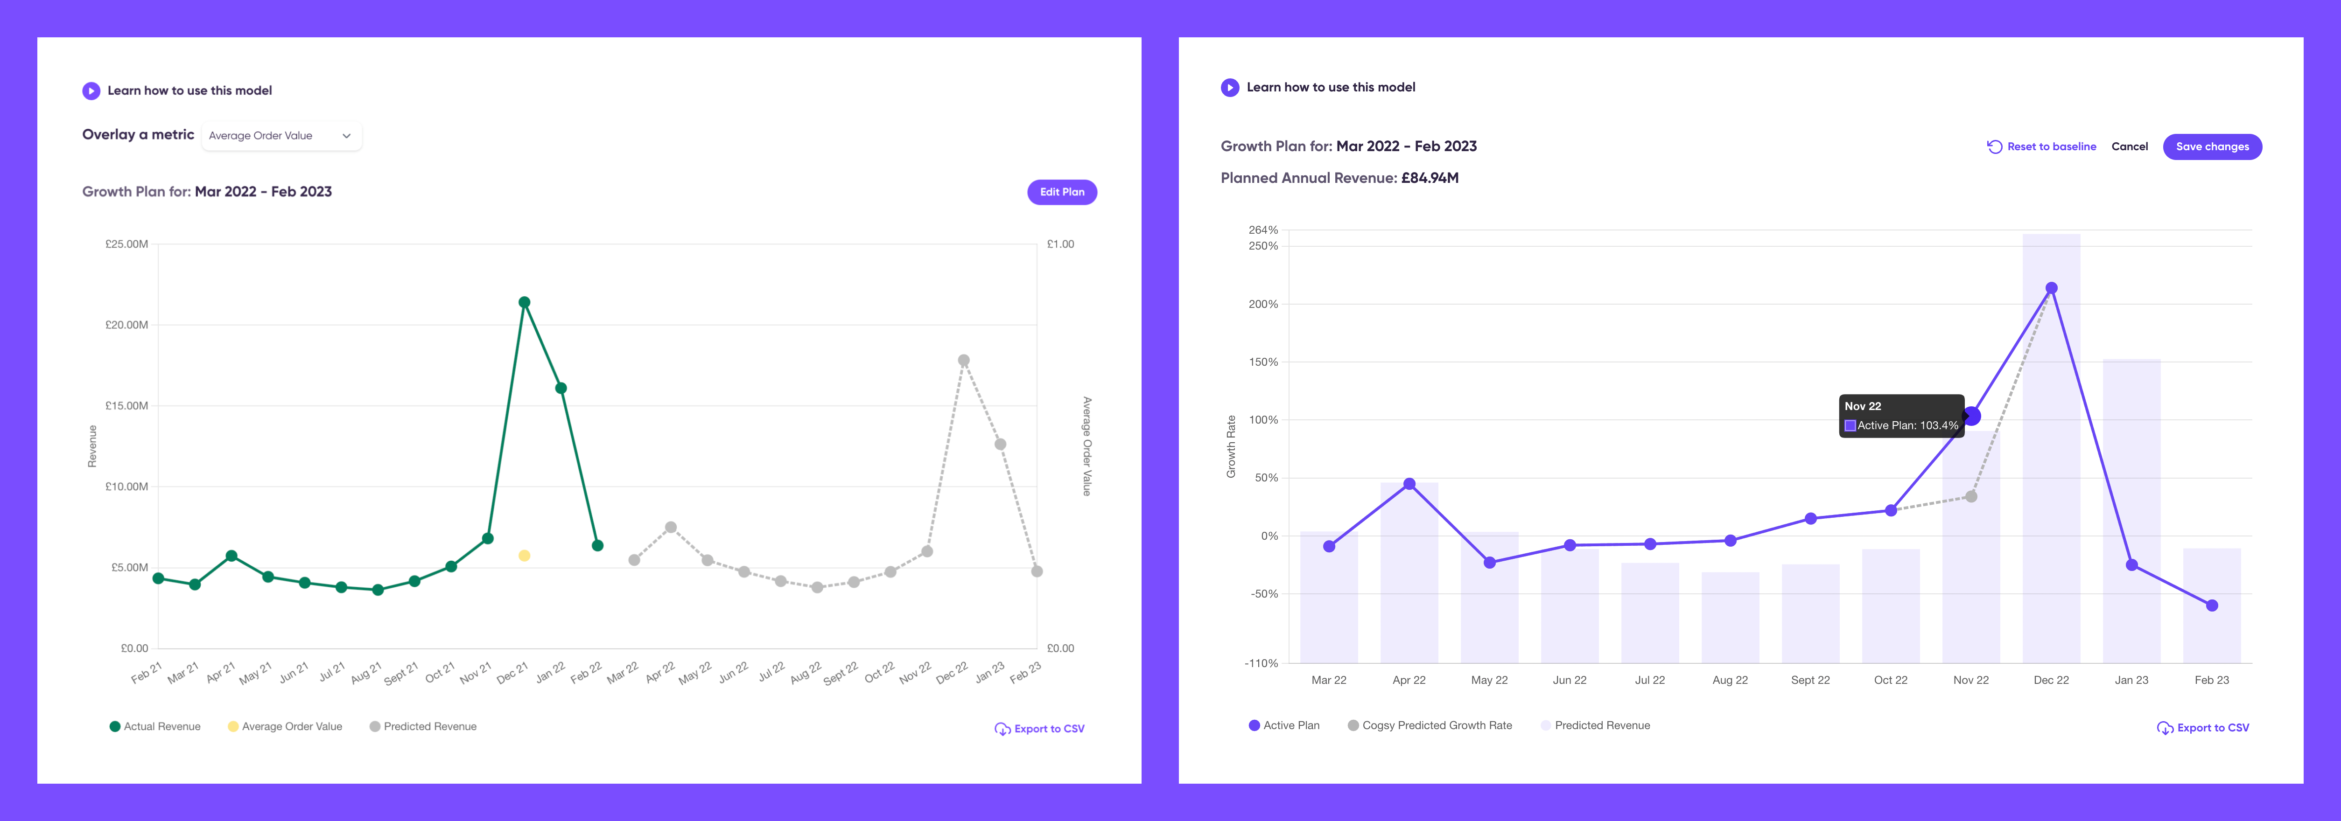Click Dec 21 actual revenue peak point

click(525, 302)
